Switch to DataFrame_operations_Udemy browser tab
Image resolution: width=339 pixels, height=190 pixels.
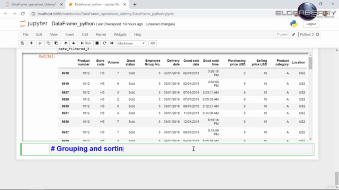point(33,4)
